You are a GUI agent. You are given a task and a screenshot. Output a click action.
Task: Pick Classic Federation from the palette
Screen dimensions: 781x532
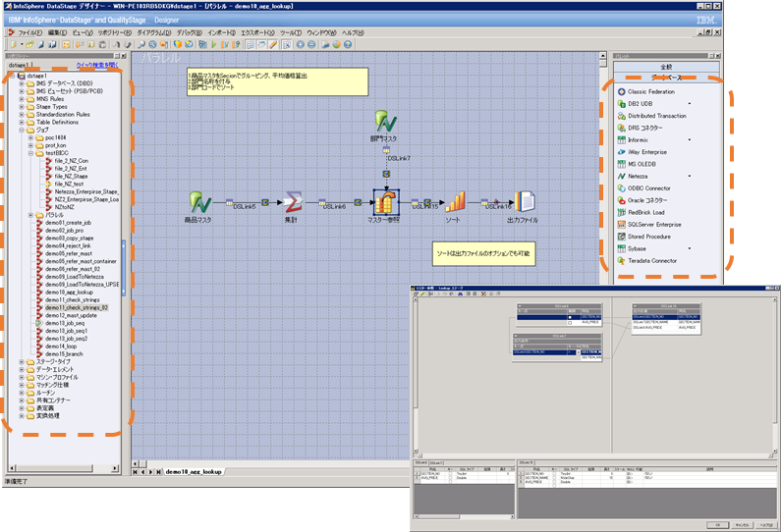[651, 91]
